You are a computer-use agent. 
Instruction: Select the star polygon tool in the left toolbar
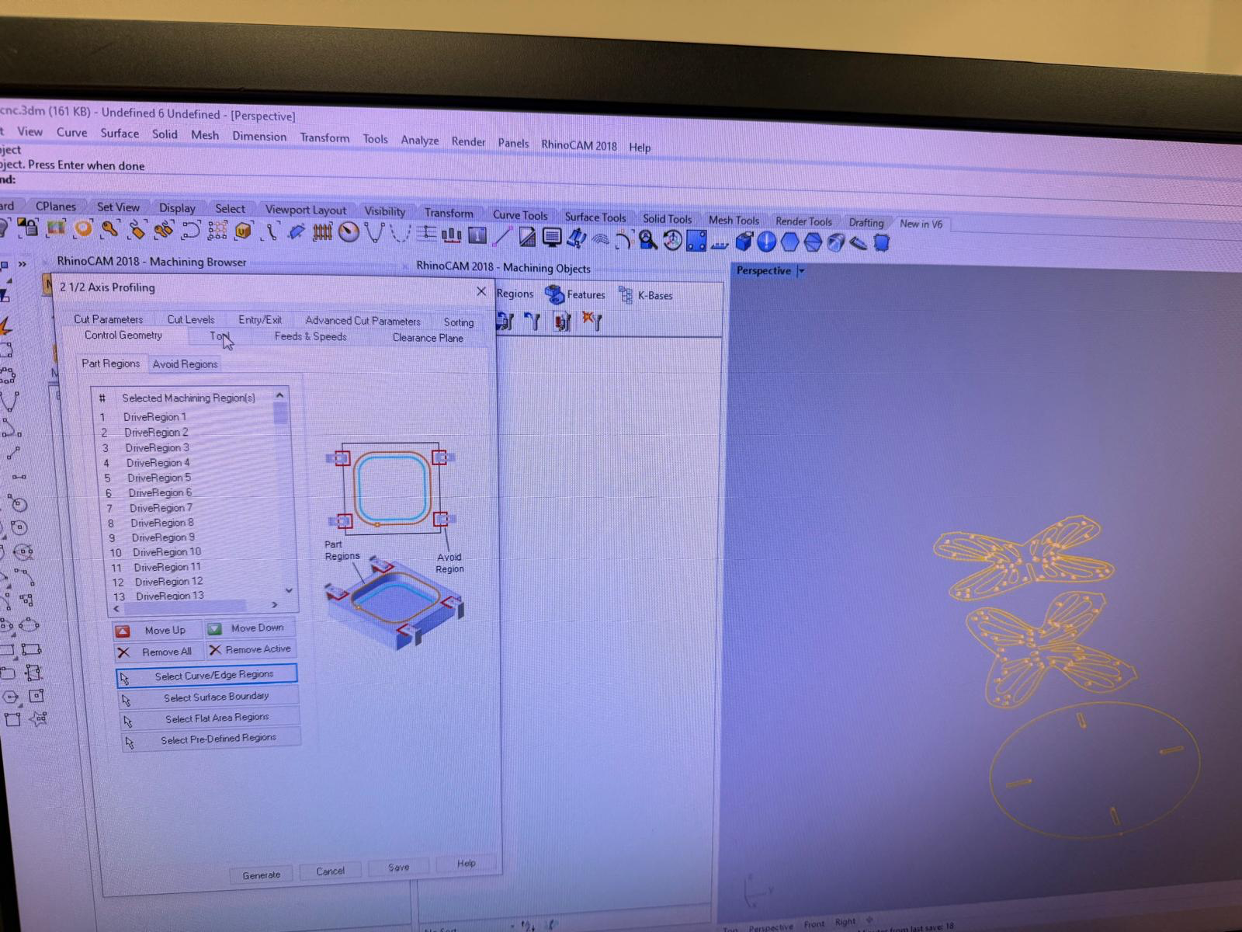click(x=38, y=718)
